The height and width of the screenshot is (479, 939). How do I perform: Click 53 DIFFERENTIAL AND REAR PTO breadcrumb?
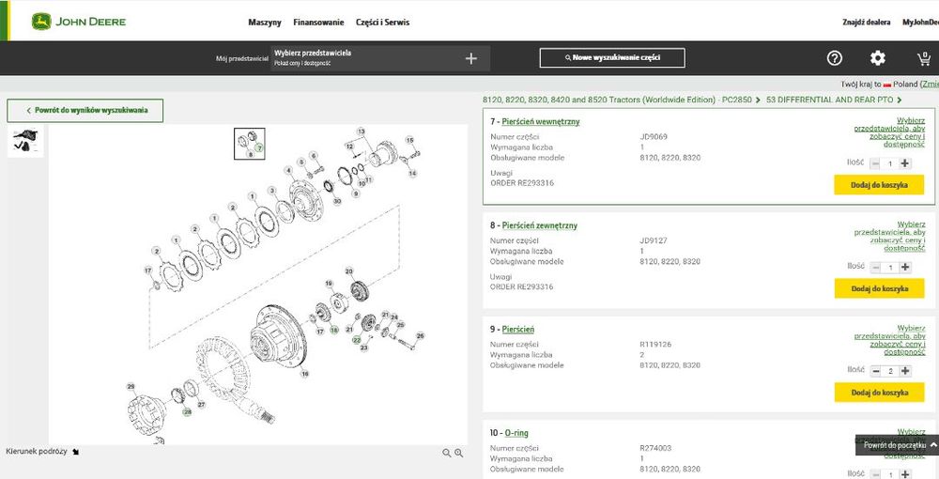pos(829,100)
